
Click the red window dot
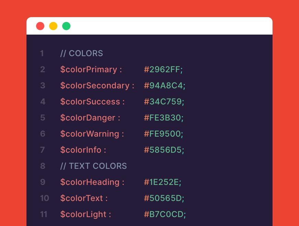pyautogui.click(x=40, y=26)
